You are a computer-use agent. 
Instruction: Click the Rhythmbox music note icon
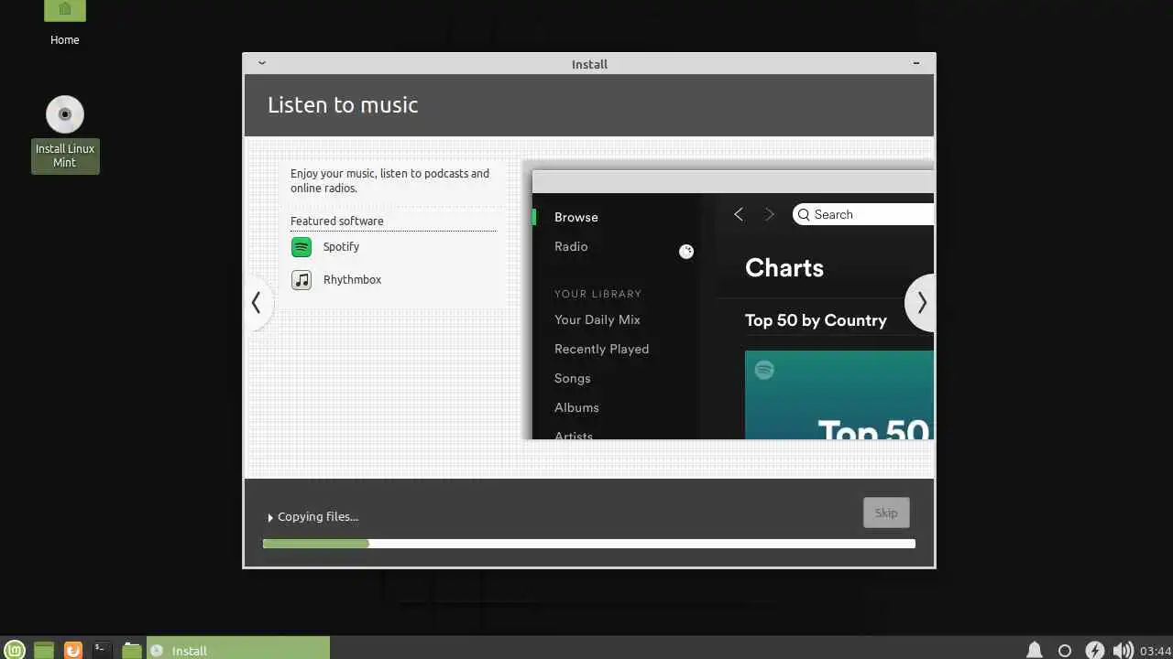301,280
